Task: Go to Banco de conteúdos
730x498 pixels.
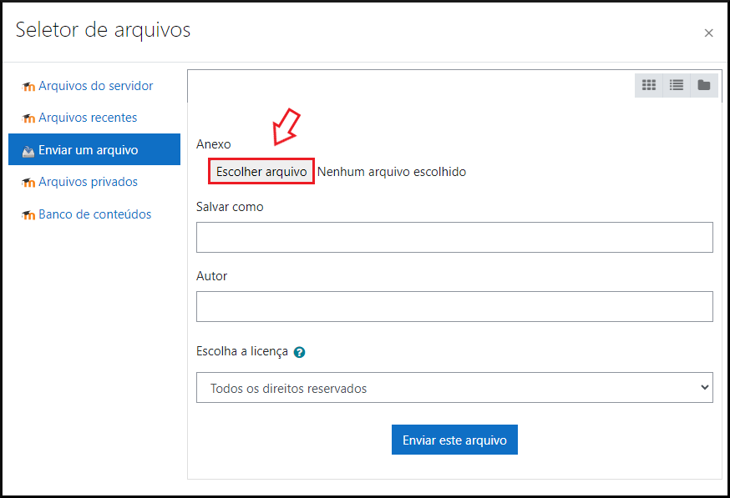Action: (x=94, y=214)
